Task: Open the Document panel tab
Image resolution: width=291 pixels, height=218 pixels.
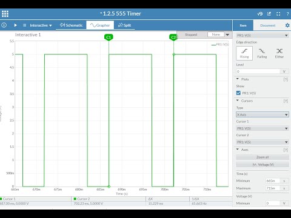Action: point(268,25)
